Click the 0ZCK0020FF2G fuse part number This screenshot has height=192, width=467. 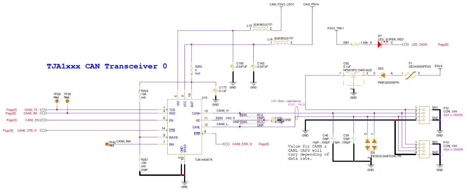[x=420, y=66]
